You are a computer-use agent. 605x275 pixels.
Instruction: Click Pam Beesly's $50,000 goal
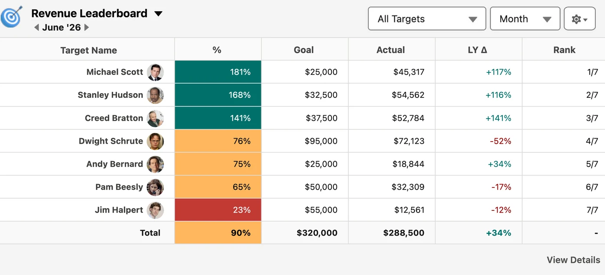[x=321, y=187]
